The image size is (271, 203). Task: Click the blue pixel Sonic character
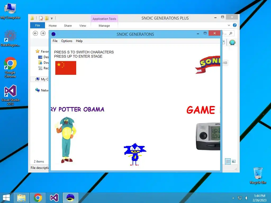(135, 154)
